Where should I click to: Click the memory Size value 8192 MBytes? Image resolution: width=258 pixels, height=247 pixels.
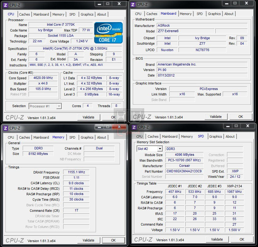pos(38,154)
